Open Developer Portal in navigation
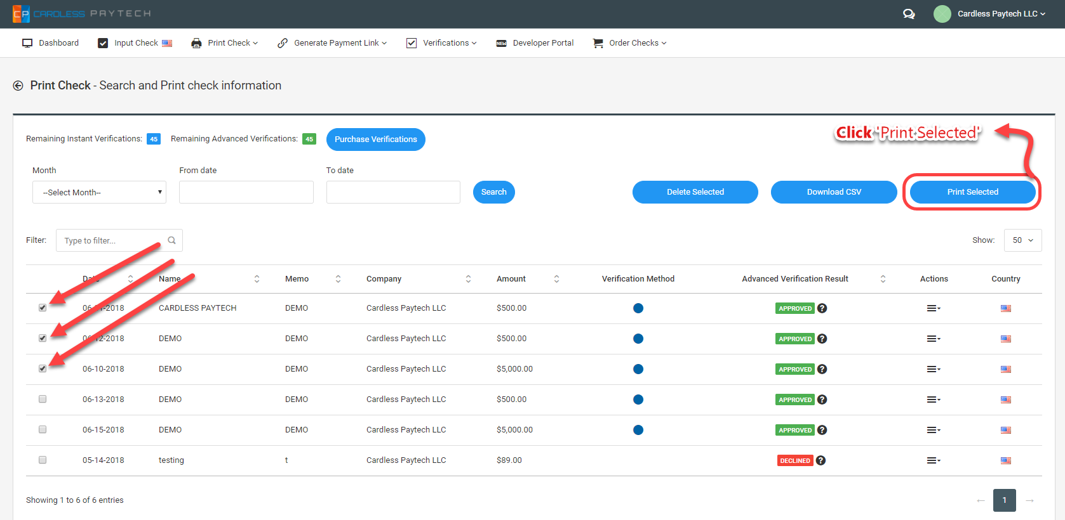The image size is (1065, 520). (535, 43)
